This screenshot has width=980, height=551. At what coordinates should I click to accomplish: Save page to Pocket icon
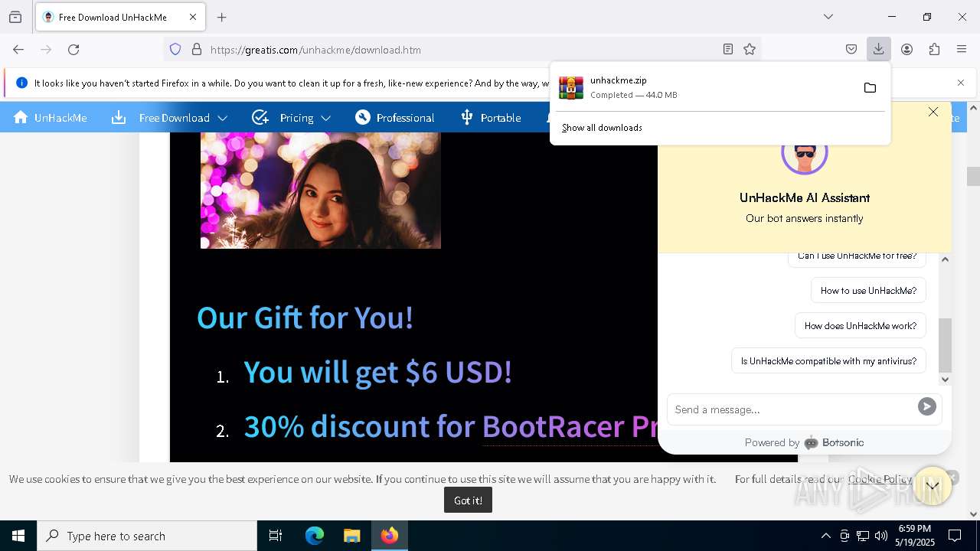tap(851, 50)
